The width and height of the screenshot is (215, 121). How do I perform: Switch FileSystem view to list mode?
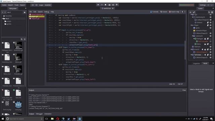point(25,39)
